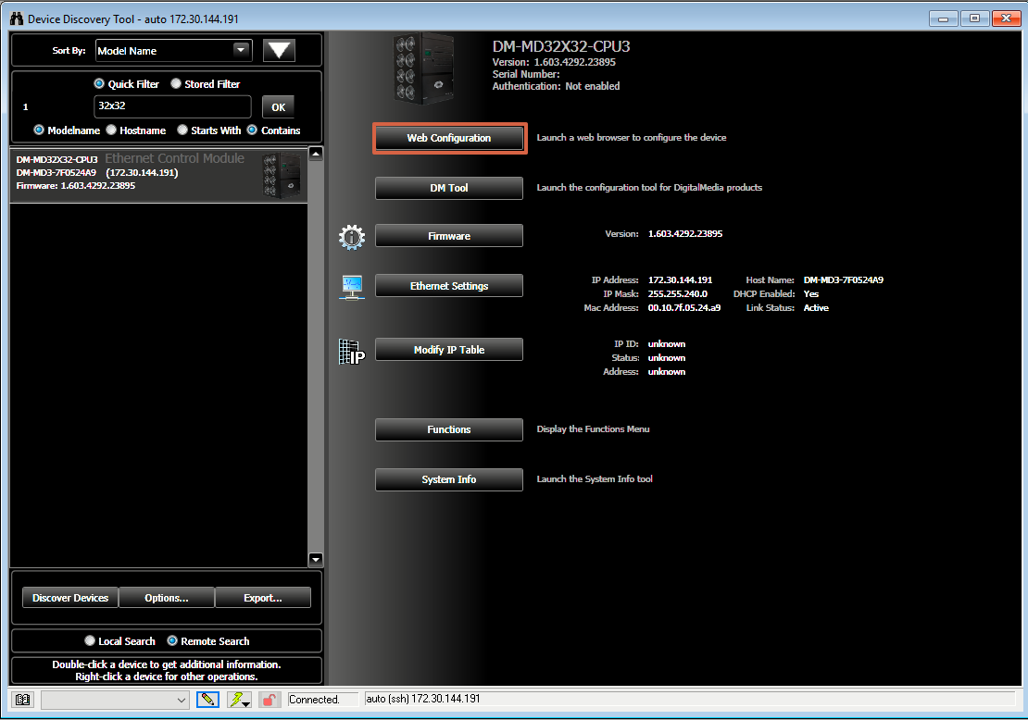The image size is (1028, 720).
Task: Select the Local Search radio button
Action: 90,641
